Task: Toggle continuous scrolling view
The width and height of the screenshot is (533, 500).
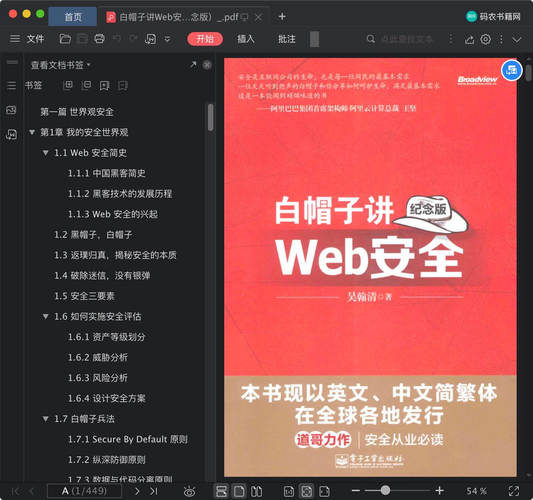Action: (x=222, y=491)
